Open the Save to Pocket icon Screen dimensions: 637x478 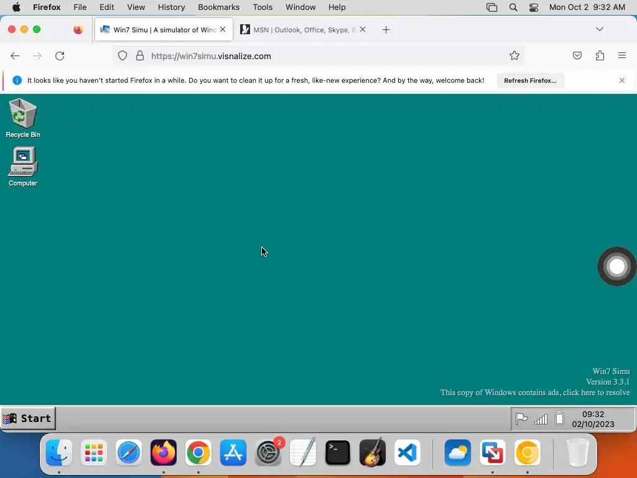click(577, 55)
